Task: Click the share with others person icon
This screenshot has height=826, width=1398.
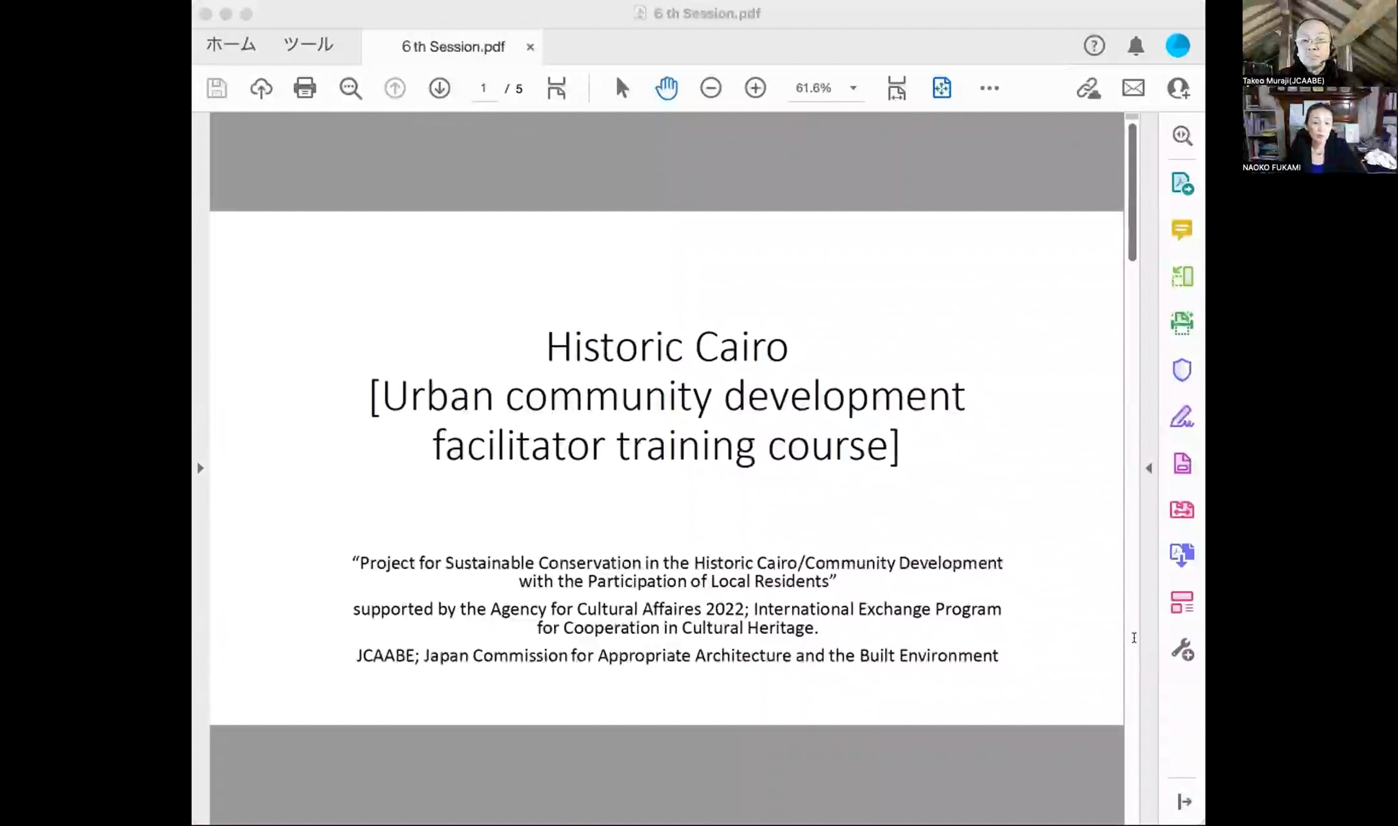Action: coord(1178,89)
